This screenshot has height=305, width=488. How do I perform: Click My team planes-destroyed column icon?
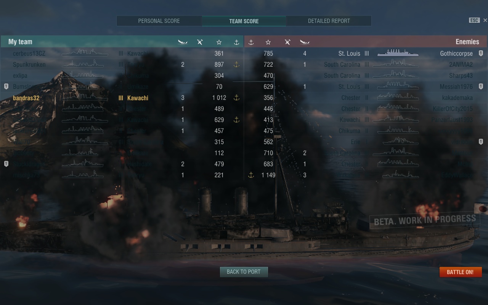pyautogui.click(x=200, y=42)
